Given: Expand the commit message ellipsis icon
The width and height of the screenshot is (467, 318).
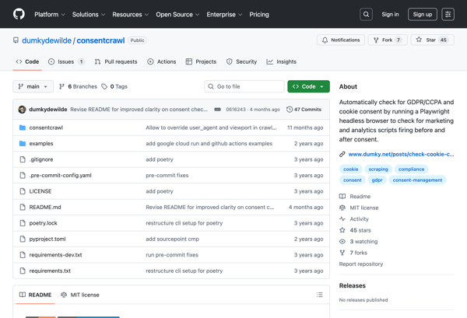Looking at the screenshot, I should [217, 110].
